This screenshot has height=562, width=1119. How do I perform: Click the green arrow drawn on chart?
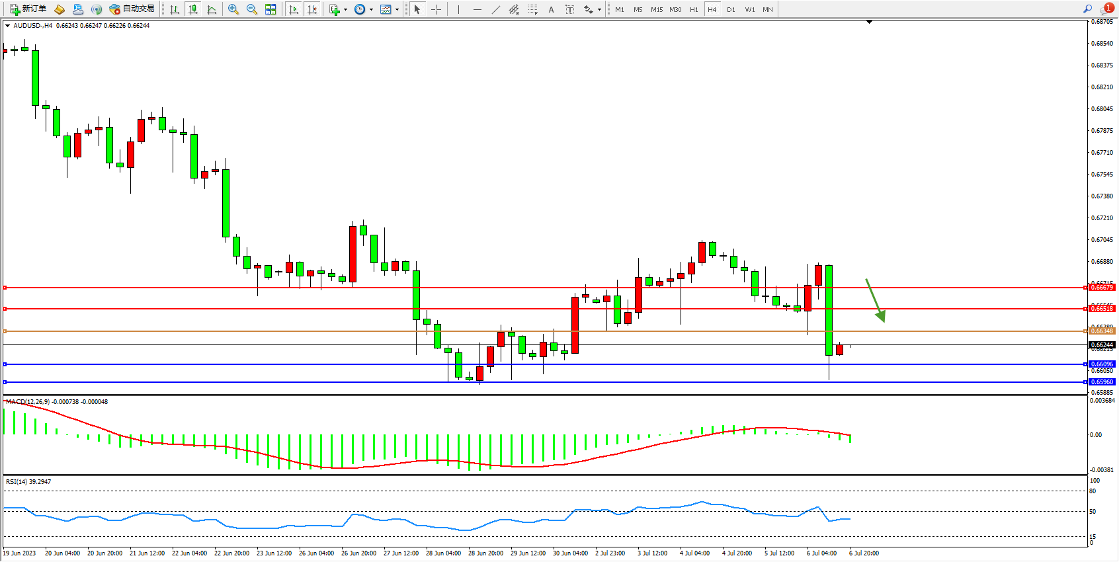click(x=876, y=300)
